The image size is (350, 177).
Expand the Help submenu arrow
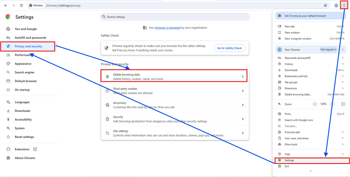pyautogui.click(x=343, y=154)
